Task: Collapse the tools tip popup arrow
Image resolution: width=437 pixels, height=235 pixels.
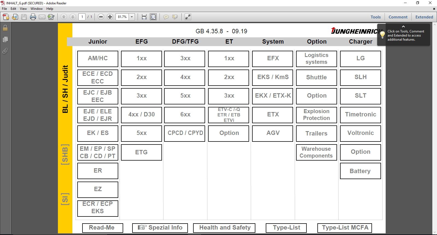Action: click(403, 26)
